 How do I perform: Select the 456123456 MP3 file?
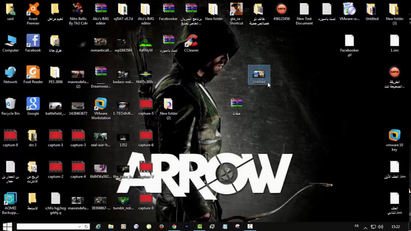tap(282, 12)
